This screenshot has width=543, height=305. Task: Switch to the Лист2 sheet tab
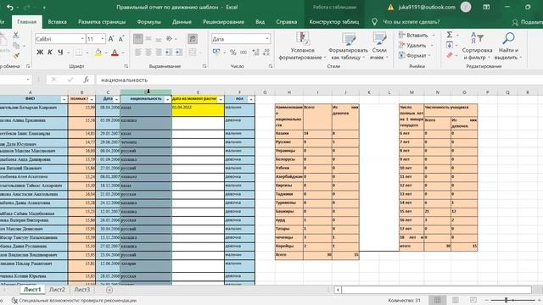57,290
